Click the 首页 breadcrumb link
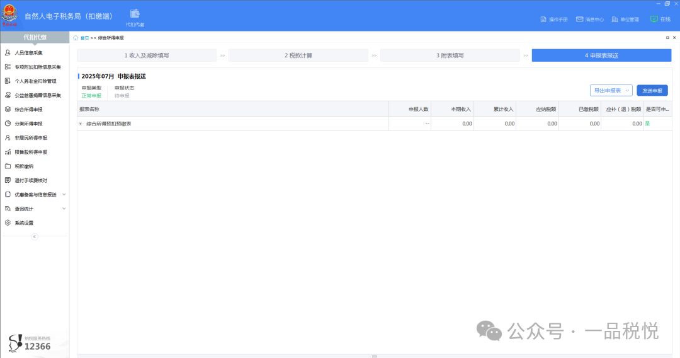This screenshot has height=358, width=680. 84,38
